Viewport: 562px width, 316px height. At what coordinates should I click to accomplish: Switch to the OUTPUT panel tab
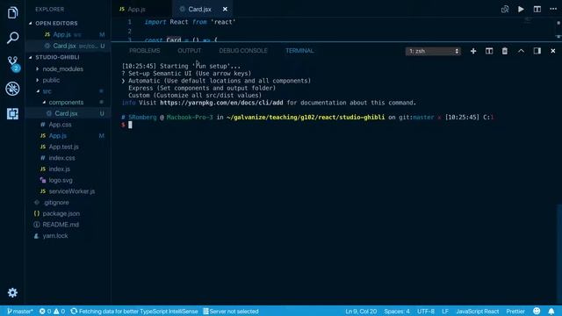pyautogui.click(x=190, y=51)
